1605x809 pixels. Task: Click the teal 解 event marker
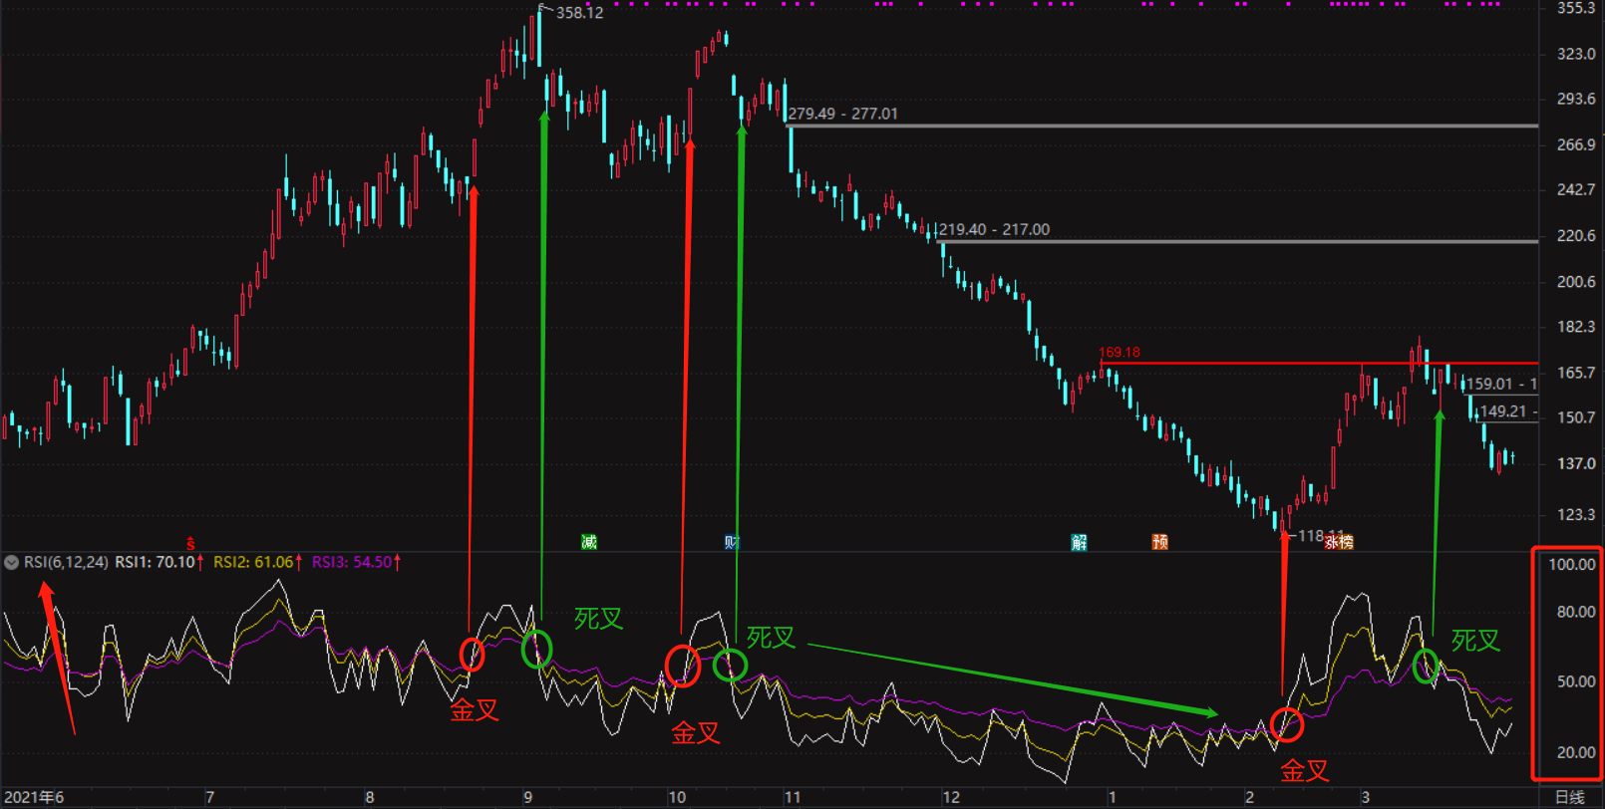[x=1079, y=542]
